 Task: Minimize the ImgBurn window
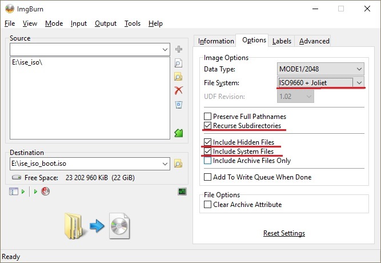(315, 9)
